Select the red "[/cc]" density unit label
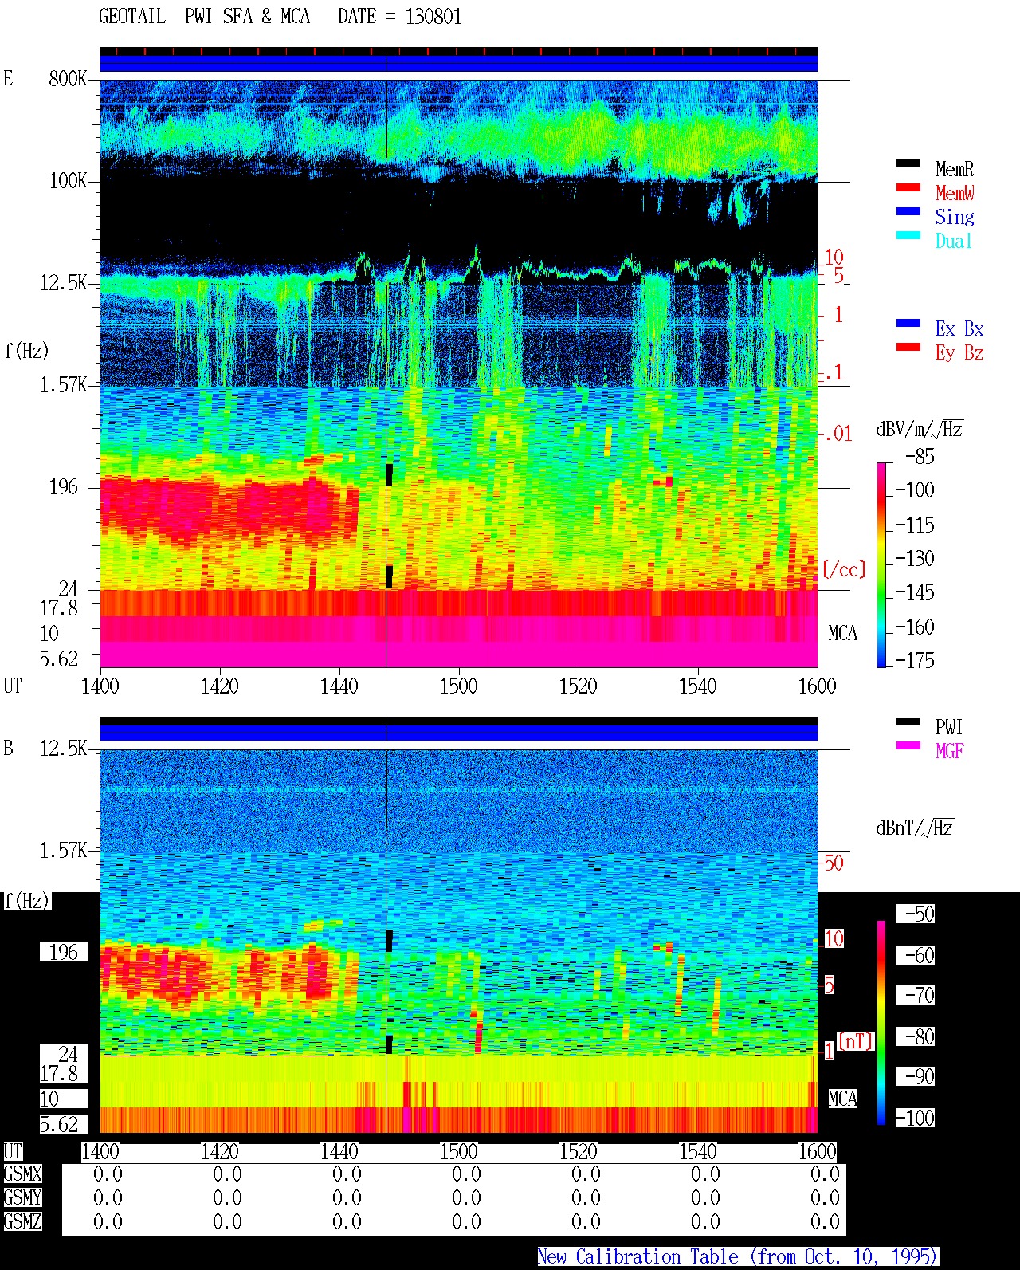The height and width of the screenshot is (1270, 1020). click(844, 569)
